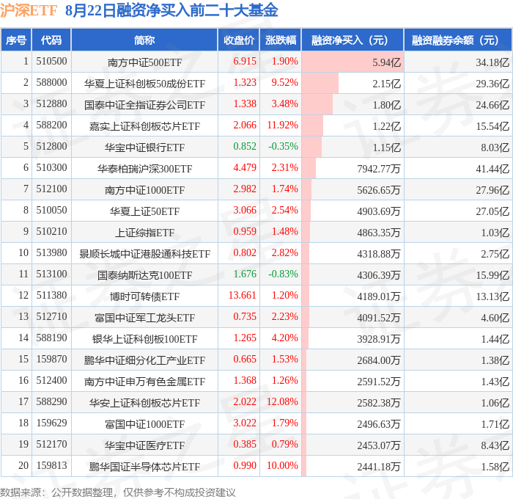Click net buy value 2441.18万
The image size is (513, 499).
(379, 467)
